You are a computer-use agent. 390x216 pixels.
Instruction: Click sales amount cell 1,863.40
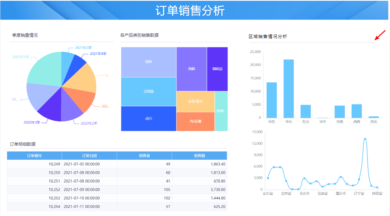(x=199, y=164)
